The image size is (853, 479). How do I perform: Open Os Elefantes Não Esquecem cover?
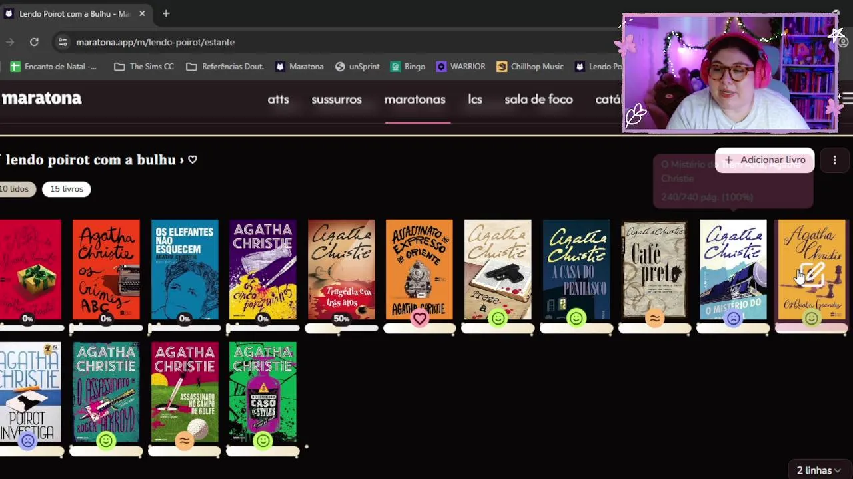pyautogui.click(x=185, y=269)
